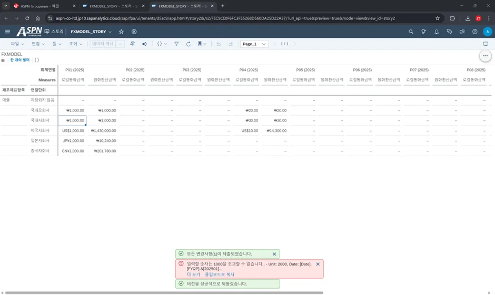This screenshot has width=495, height=295.
Task: Open the three-dot more actions button
Action: point(485,55)
